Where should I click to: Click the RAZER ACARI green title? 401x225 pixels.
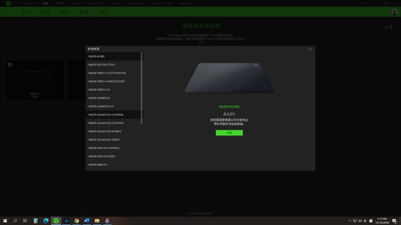(x=229, y=107)
